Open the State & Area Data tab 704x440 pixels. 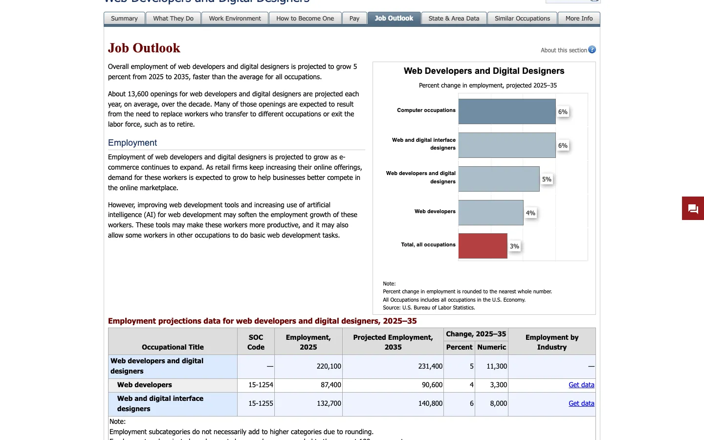point(454,19)
